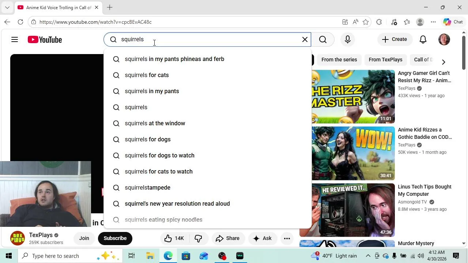Open the Rizz Master video thumbnail

pos(353,96)
